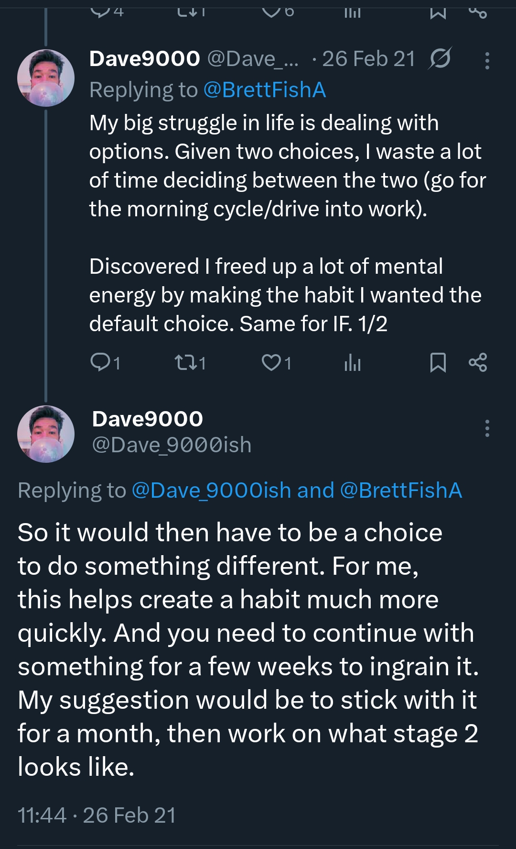The width and height of the screenshot is (516, 849).
Task: Like the top tweet with 6 likes
Action: click(271, 11)
